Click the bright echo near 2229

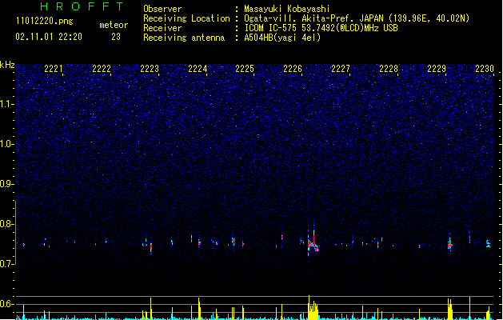point(449,245)
